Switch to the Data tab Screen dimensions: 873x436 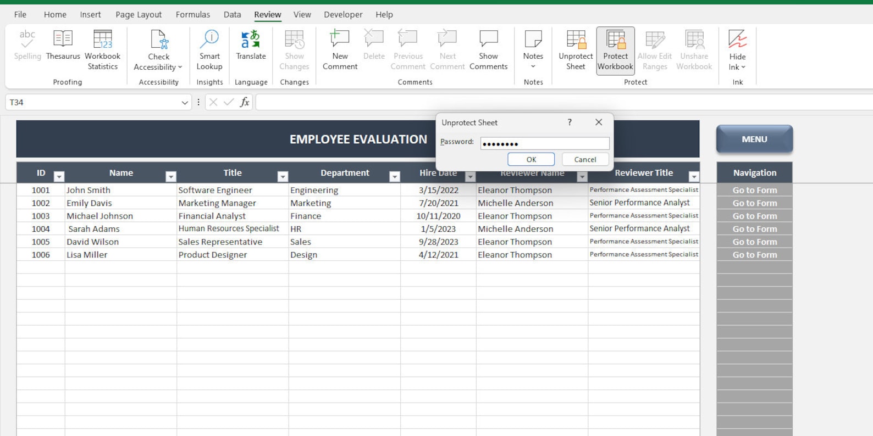(x=232, y=14)
